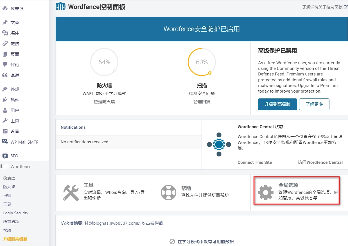Click the lifebuoy help icon
Viewport: 348px width, 246px height.
click(x=168, y=192)
